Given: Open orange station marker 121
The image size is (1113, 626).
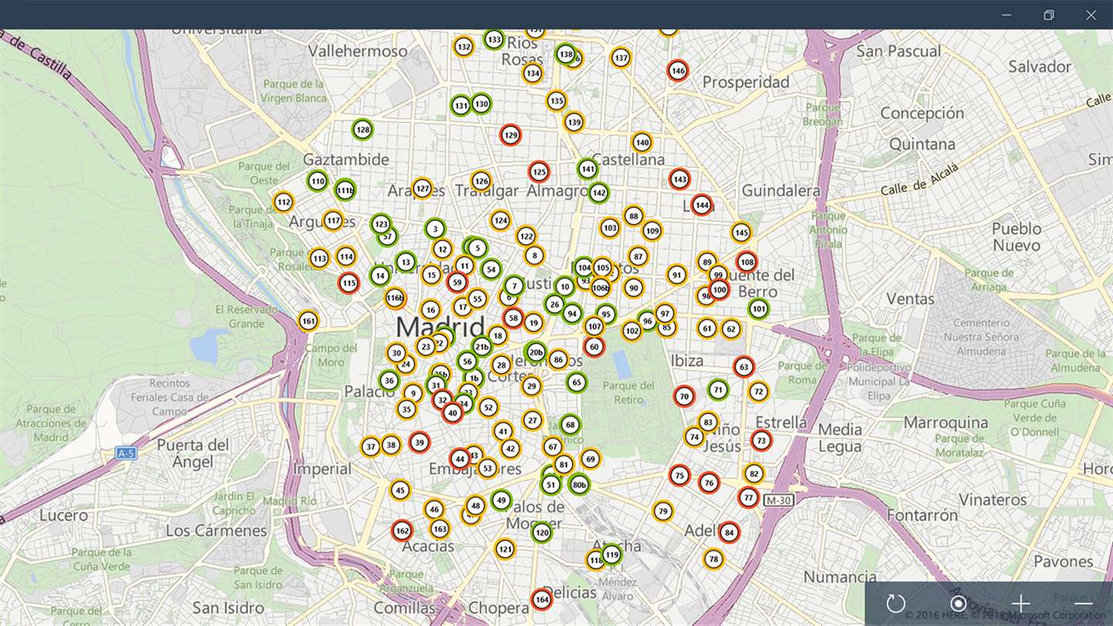Looking at the screenshot, I should coord(505,549).
